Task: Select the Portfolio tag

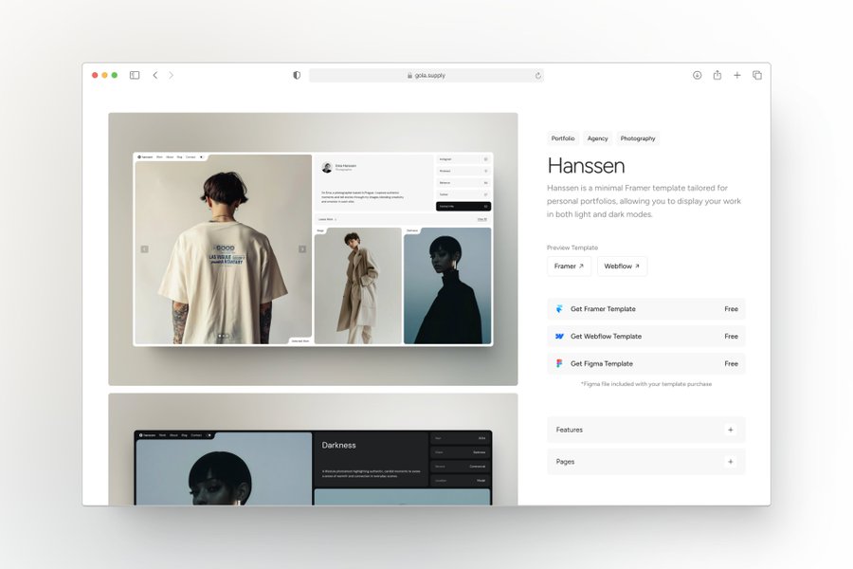Action: coord(562,138)
